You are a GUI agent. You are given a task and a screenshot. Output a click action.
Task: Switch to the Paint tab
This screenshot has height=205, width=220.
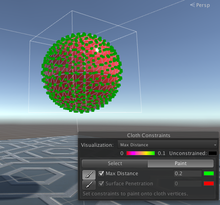pos(181,163)
